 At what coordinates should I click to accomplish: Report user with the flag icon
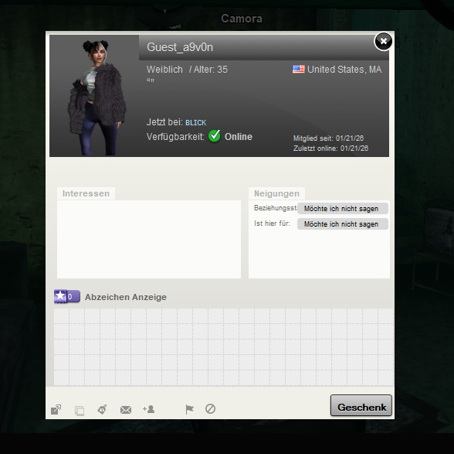pos(189,409)
